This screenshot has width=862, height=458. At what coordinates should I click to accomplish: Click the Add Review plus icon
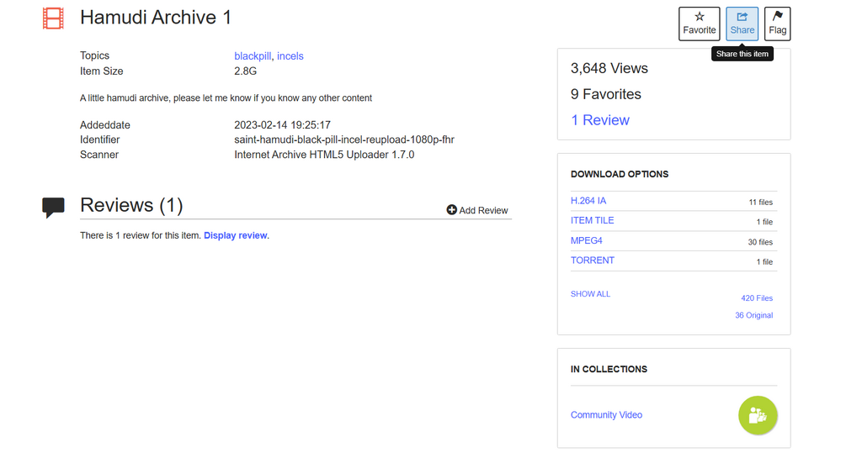[452, 210]
